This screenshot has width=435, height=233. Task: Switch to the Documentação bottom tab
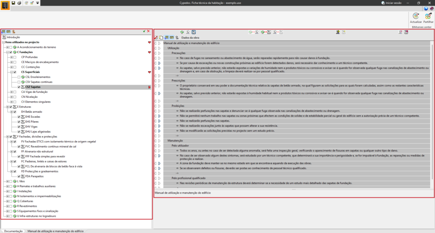(13, 231)
